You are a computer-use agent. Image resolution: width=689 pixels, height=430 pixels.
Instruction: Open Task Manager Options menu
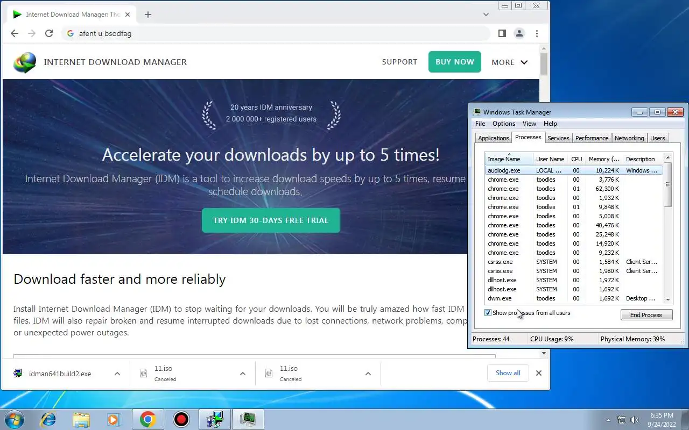click(504, 124)
